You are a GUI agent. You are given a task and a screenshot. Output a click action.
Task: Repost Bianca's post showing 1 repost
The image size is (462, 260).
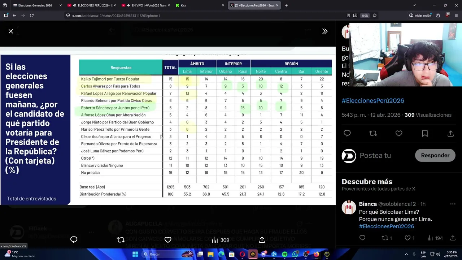[387, 238]
